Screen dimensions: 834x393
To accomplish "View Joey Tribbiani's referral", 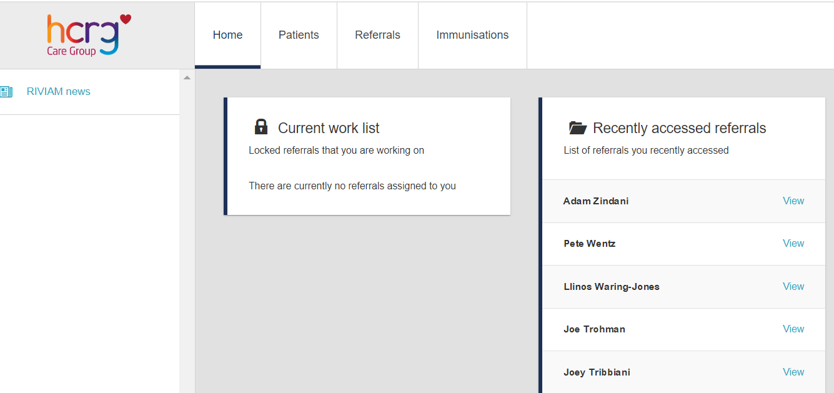I will [x=793, y=372].
